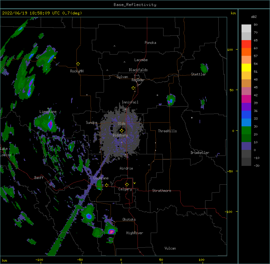Click the Cochrane town label
270x264 pixels.
[x=101, y=178]
